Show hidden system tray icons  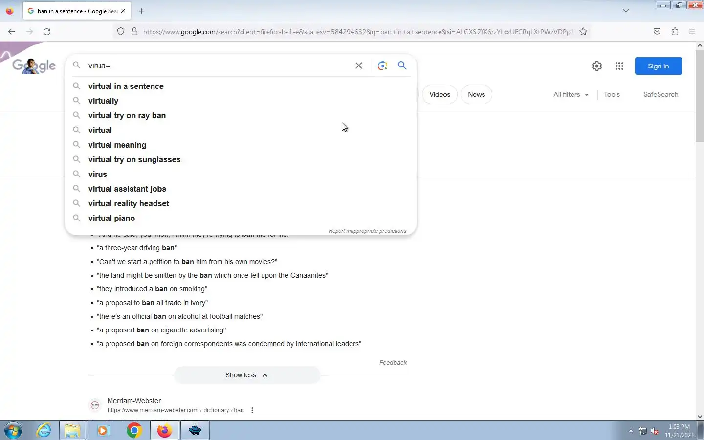point(631,431)
